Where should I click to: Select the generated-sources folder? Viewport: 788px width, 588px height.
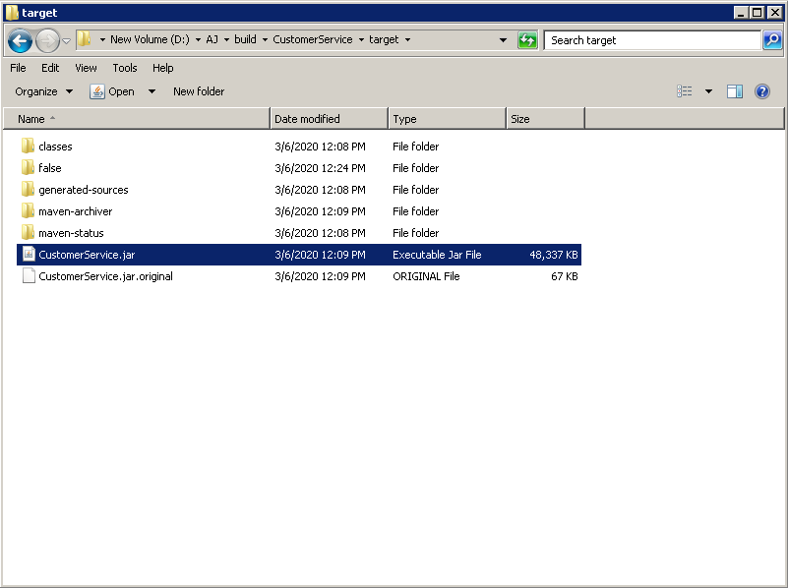[x=83, y=190]
